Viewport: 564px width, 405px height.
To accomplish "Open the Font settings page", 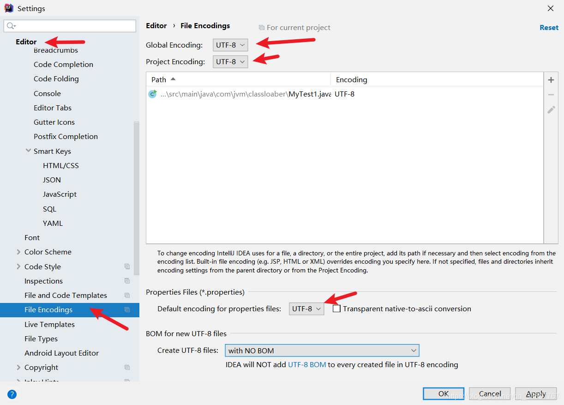I will coord(32,238).
